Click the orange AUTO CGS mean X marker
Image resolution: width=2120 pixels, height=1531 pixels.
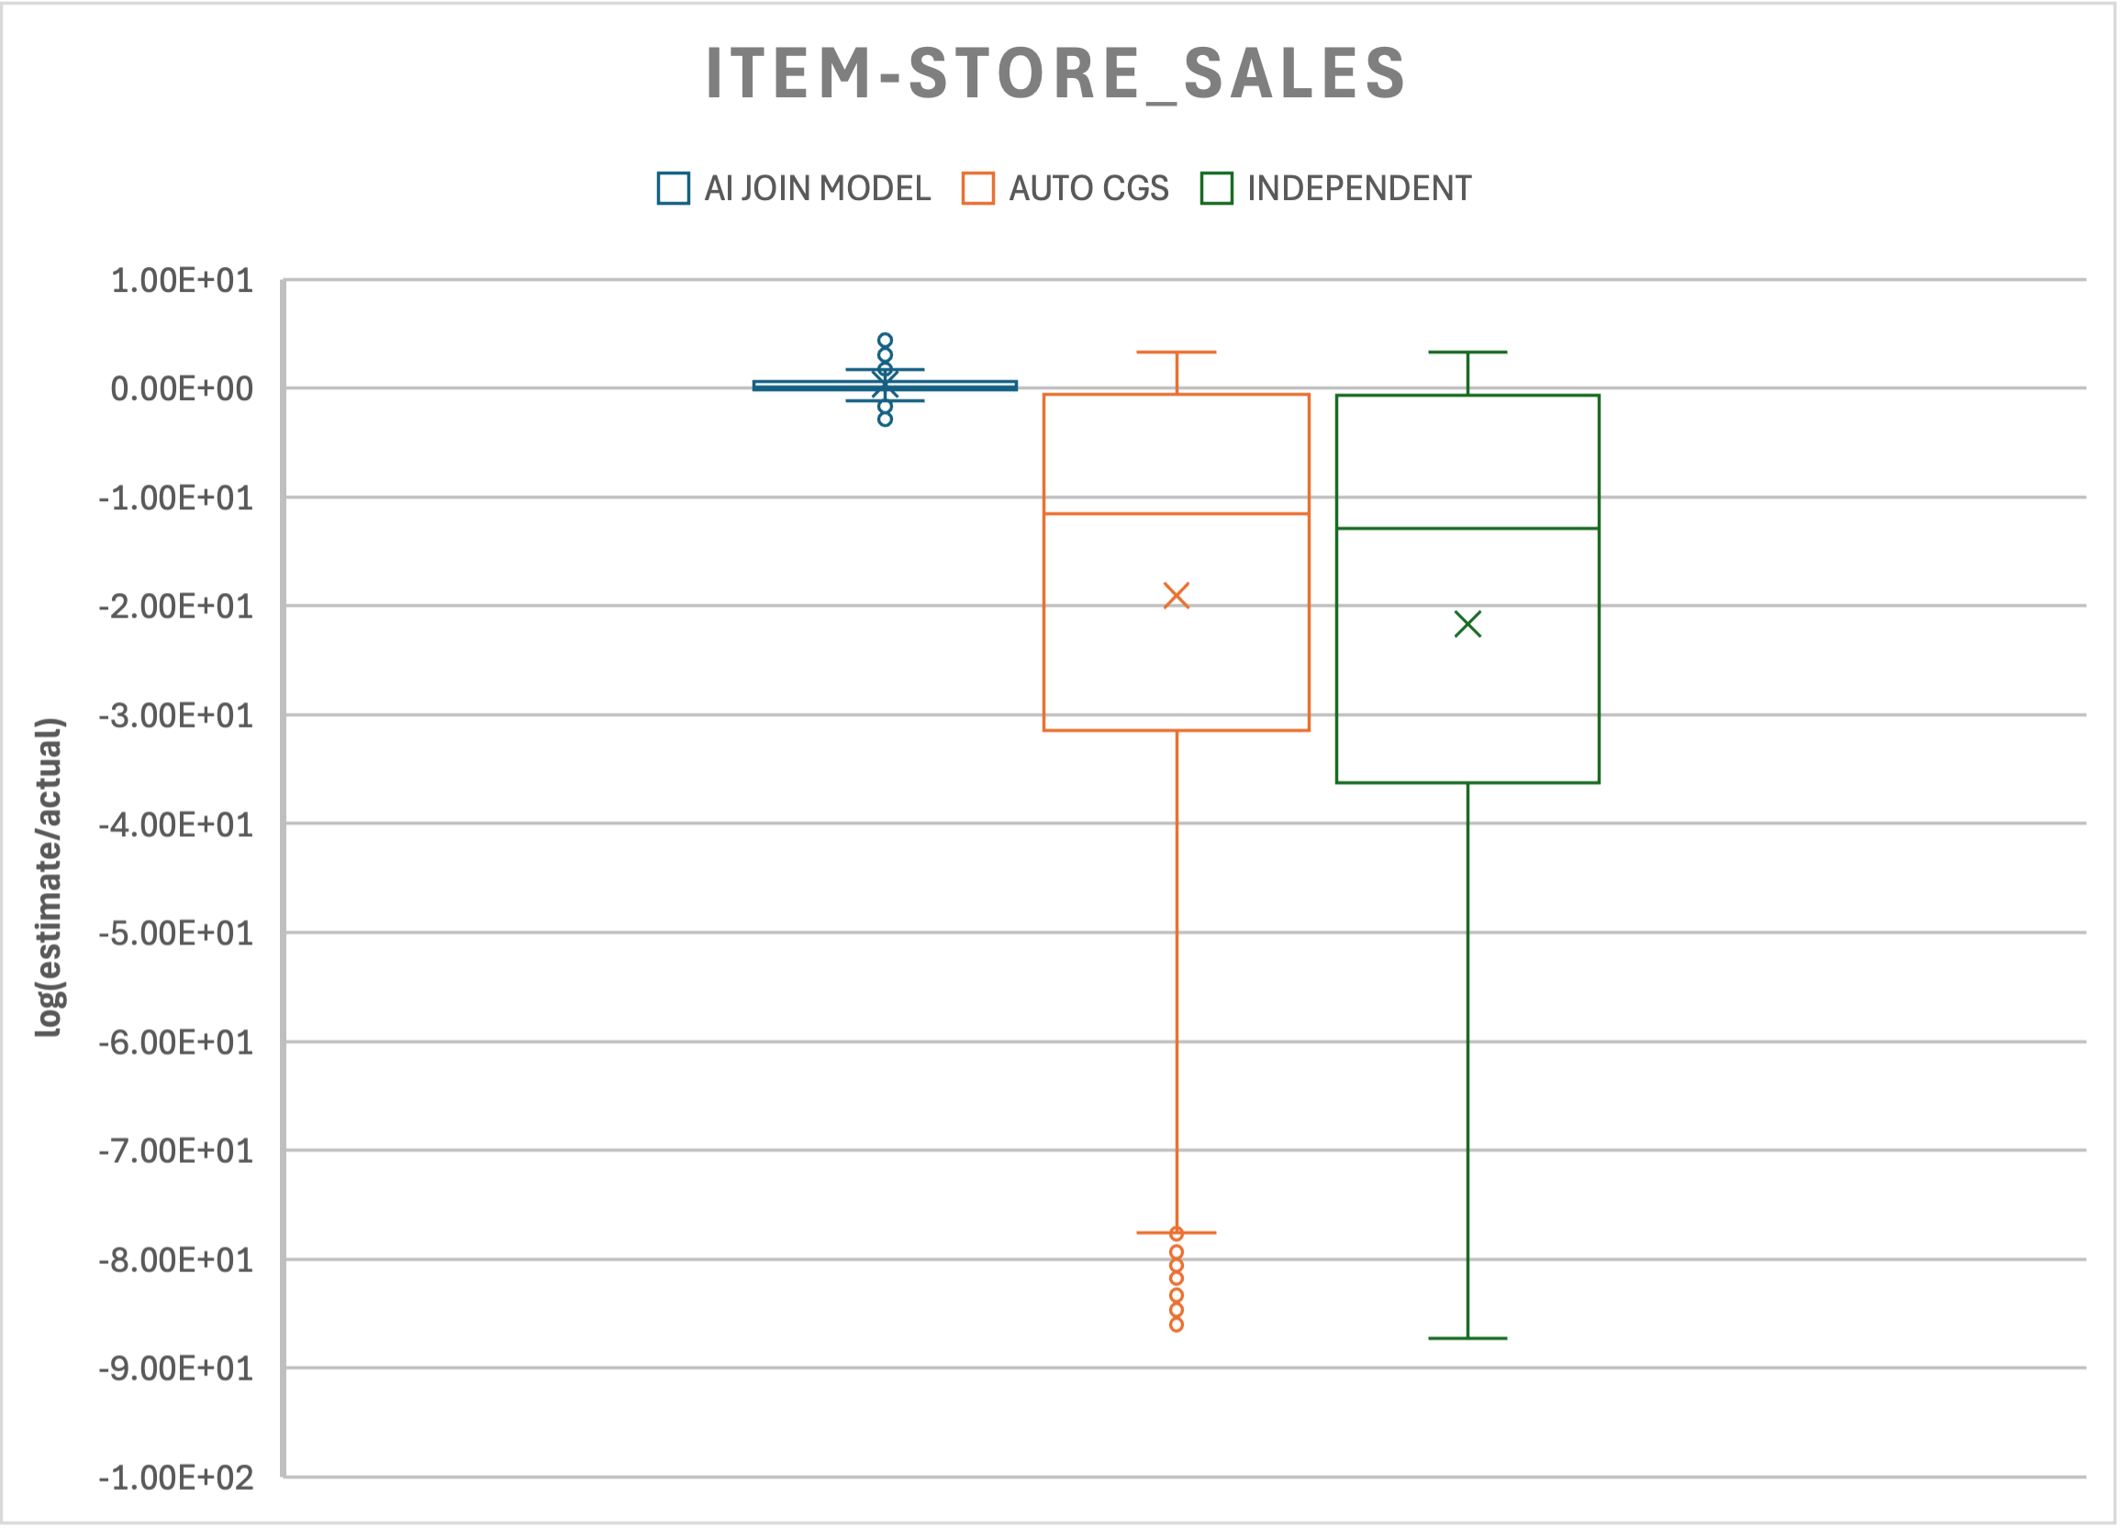coord(1176,596)
